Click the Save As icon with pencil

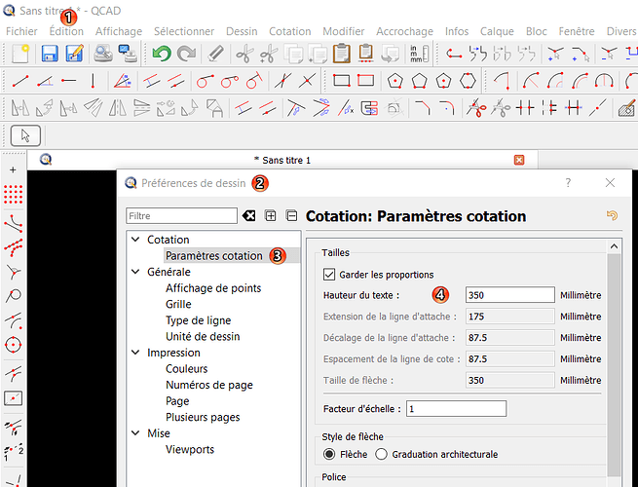tap(75, 54)
